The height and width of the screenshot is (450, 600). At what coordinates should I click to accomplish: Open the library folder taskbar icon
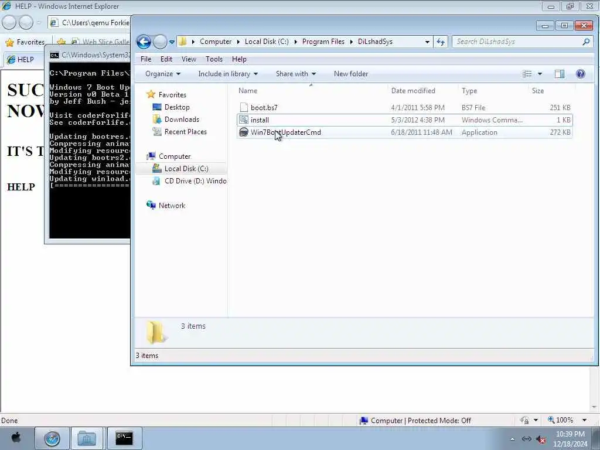(87, 438)
